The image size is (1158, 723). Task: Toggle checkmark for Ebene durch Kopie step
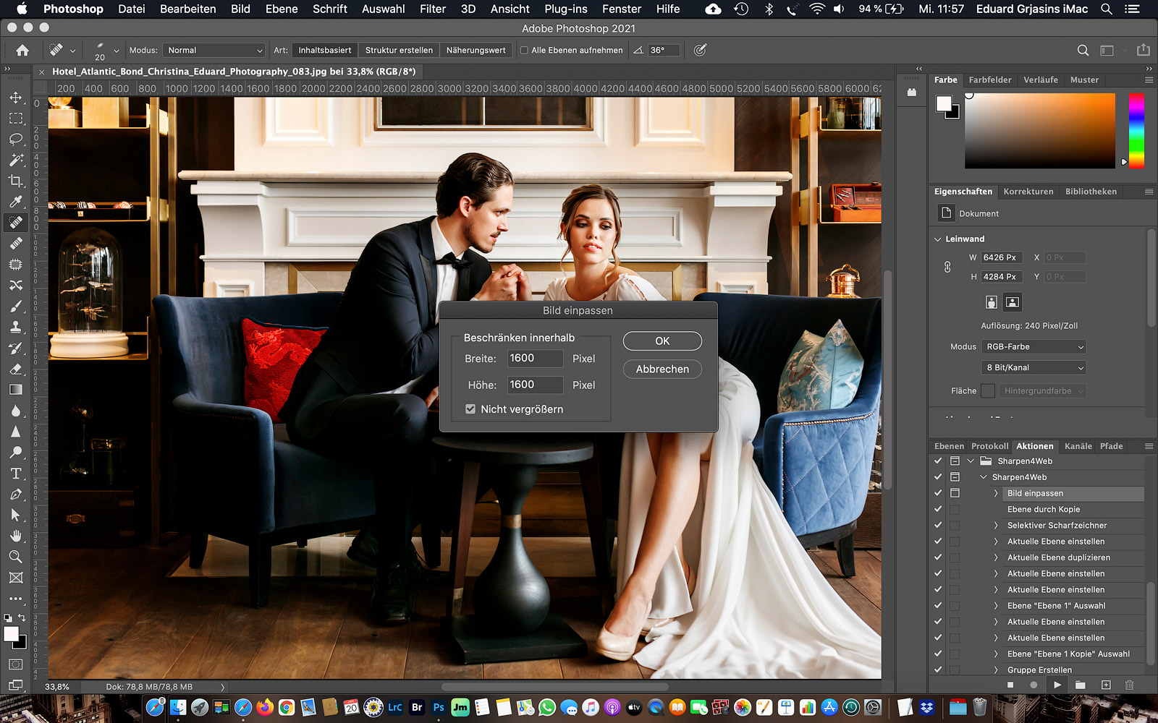(938, 509)
